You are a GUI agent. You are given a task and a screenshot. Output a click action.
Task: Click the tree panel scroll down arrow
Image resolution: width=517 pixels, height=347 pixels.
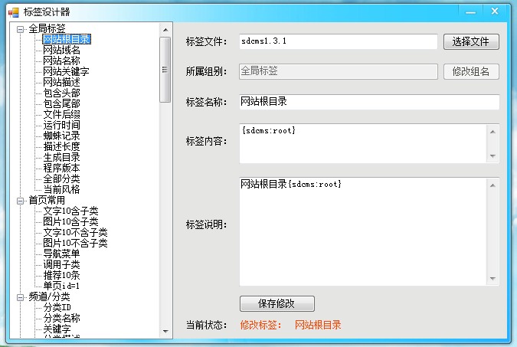(x=165, y=332)
